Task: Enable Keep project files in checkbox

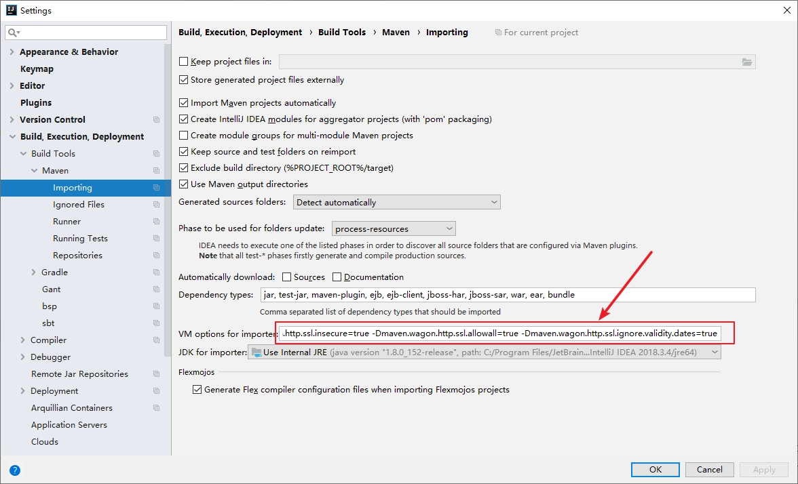Action: tap(184, 62)
